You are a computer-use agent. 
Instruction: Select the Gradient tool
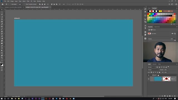pyautogui.click(x=2, y=39)
